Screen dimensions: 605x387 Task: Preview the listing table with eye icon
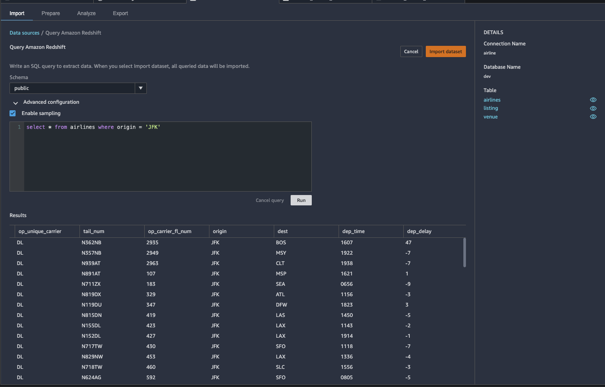[593, 109]
